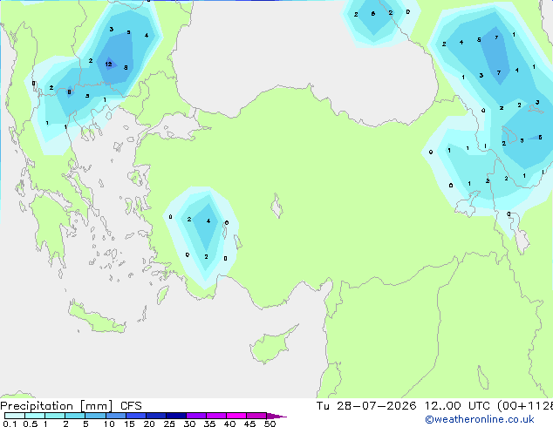Screen dimensions: 553x427
Task: Click the legend label '0.5'
Action: pos(30,424)
